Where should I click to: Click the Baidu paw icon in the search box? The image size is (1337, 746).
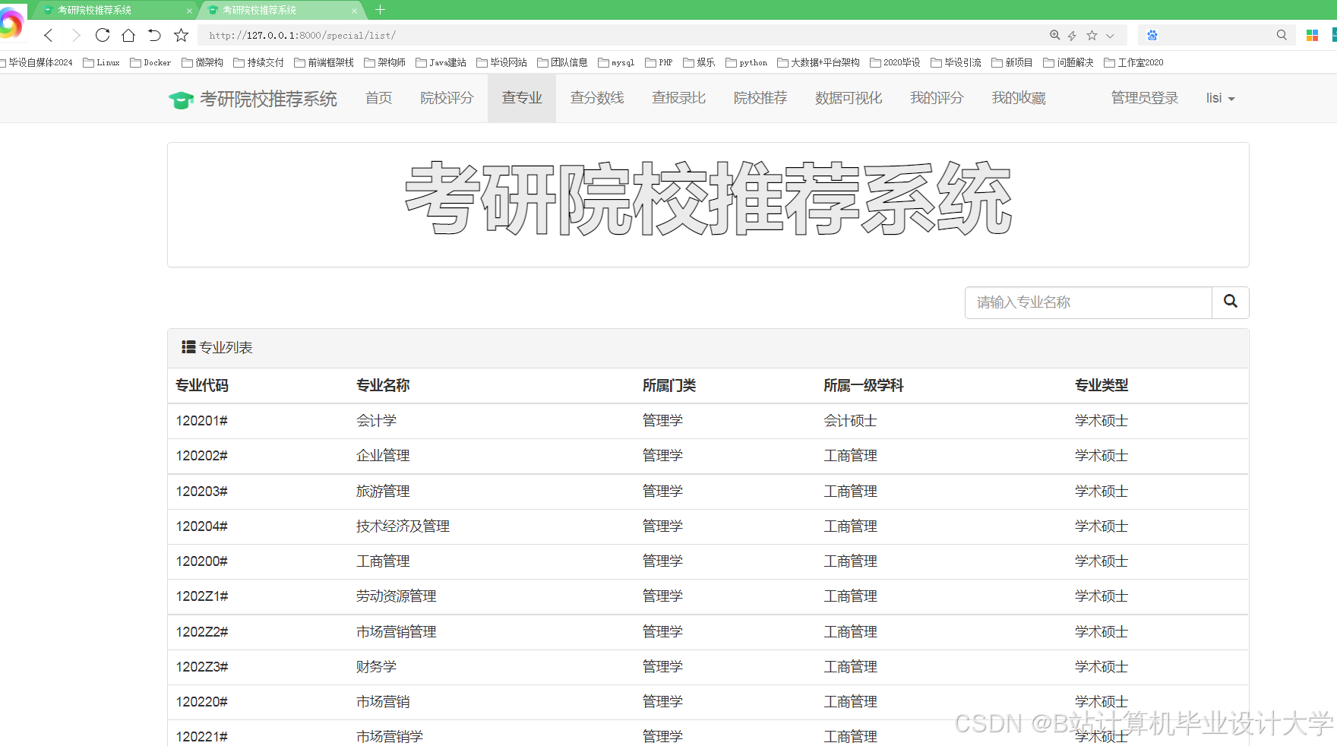[1152, 35]
